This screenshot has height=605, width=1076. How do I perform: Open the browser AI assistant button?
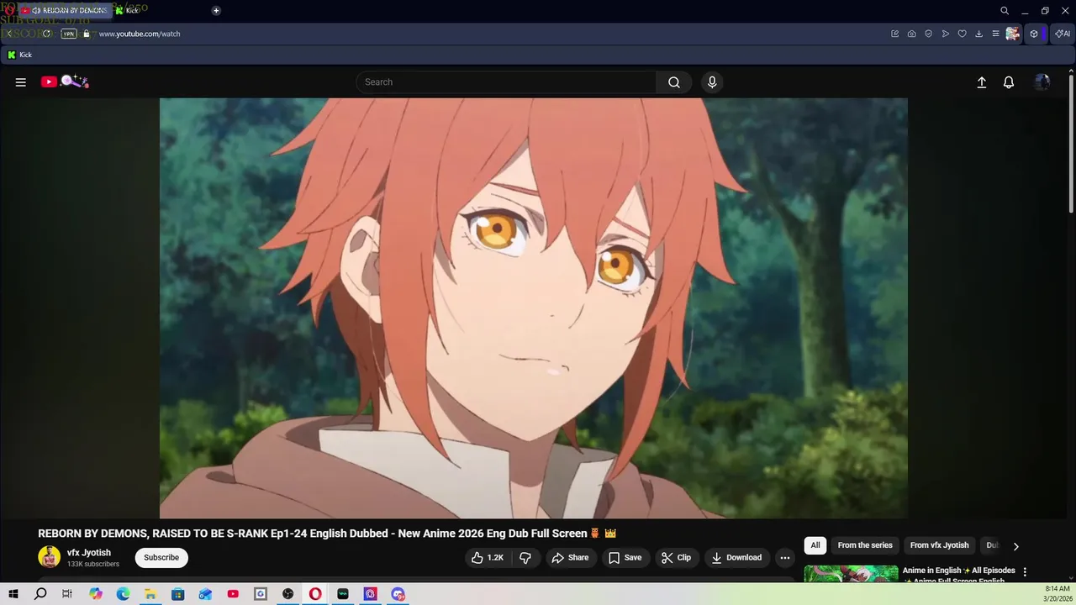point(1063,34)
